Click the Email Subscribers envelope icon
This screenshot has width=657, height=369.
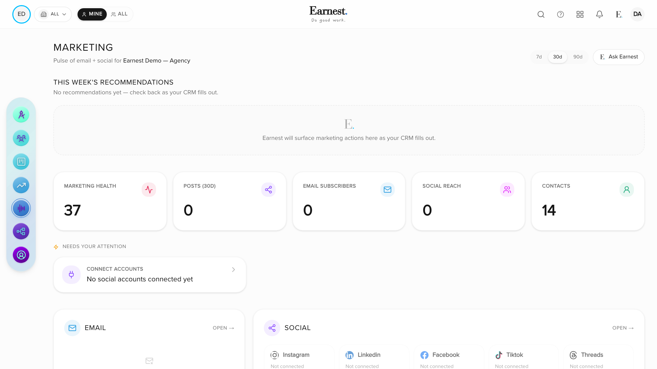click(388, 190)
